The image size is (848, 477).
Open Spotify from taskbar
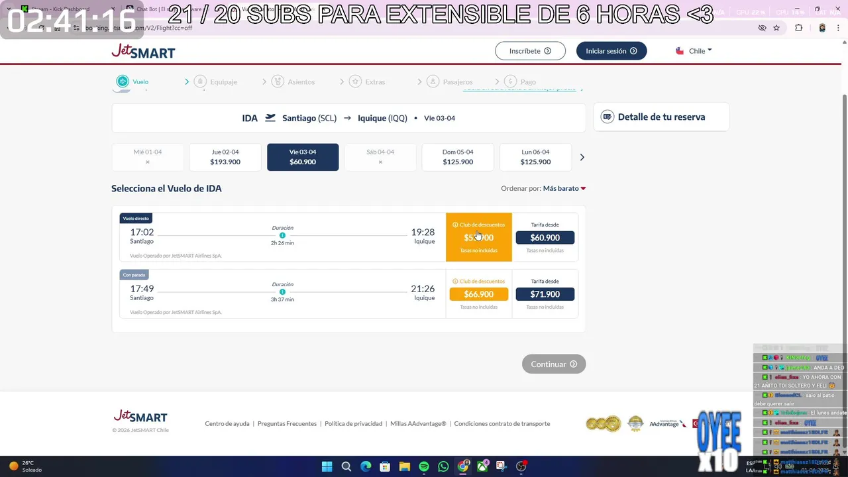(x=424, y=466)
